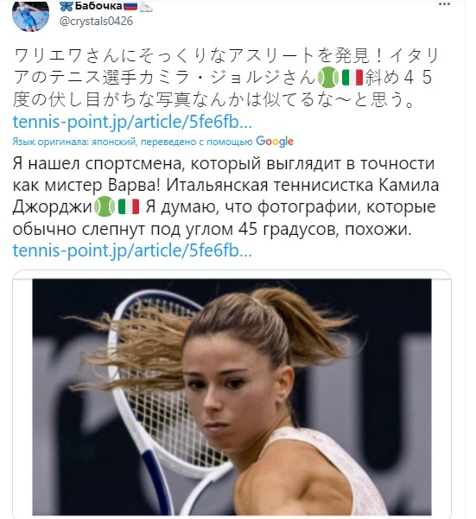This screenshot has height=519, width=476.
Task: Click the original Japanese tweet text
Action: [226, 78]
